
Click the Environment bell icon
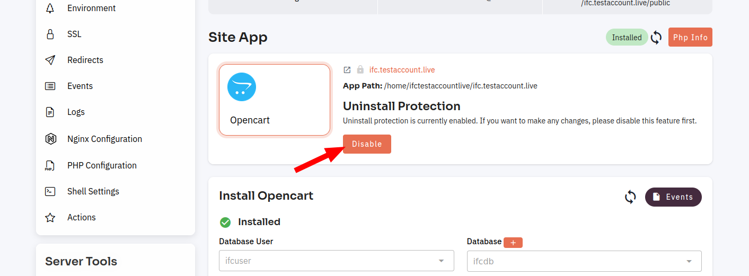tap(50, 8)
